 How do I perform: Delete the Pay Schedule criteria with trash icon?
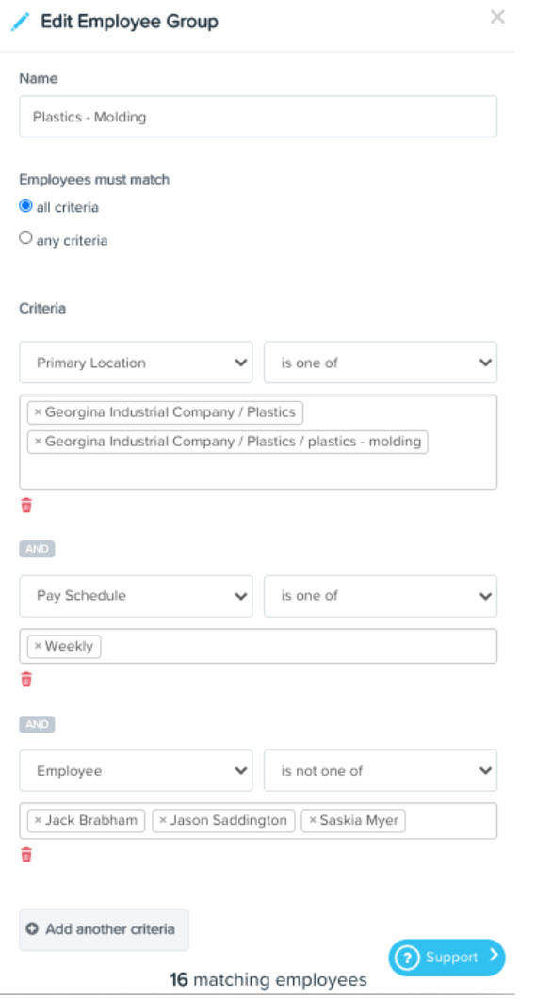point(26,680)
